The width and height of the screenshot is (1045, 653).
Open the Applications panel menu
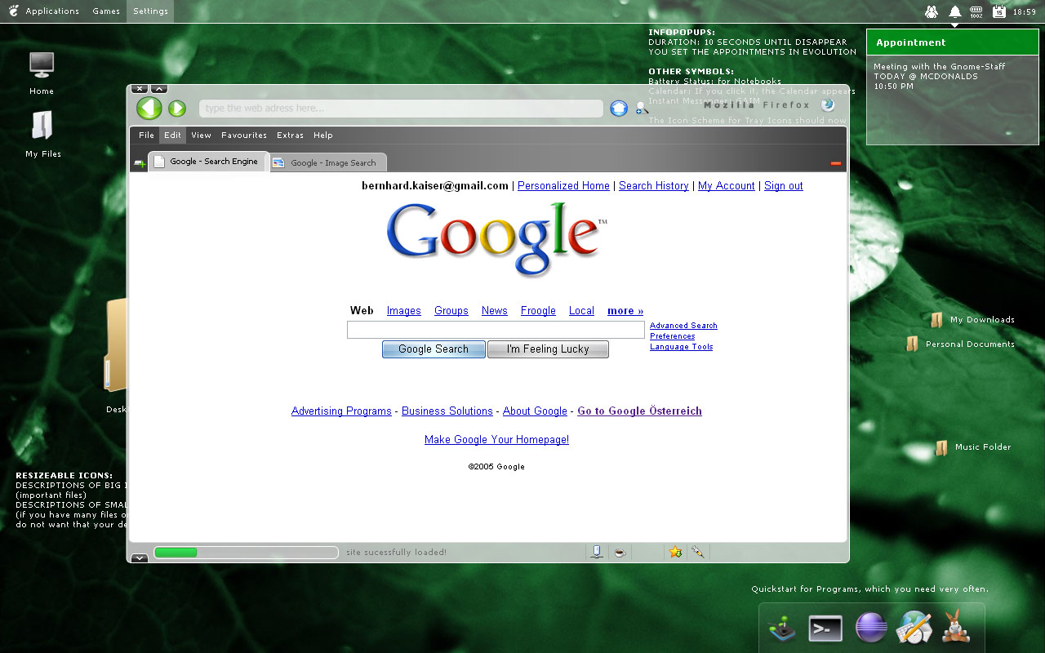52,11
